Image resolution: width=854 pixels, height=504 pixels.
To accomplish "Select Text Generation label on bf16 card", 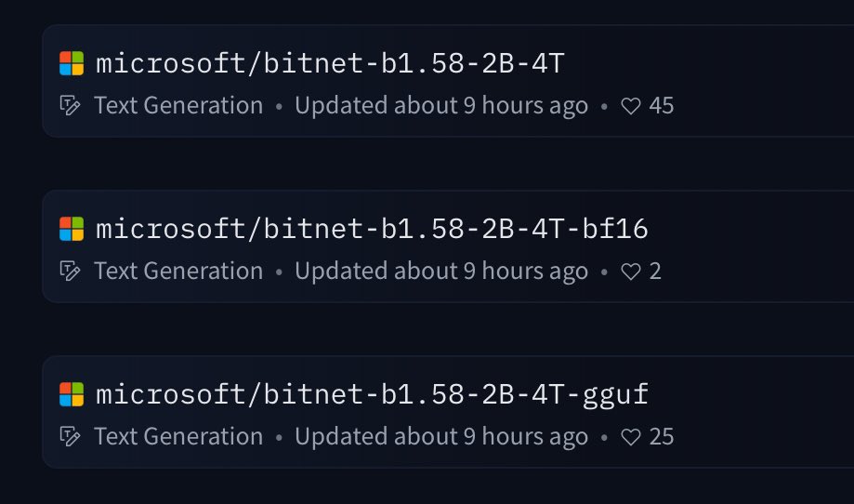I will [x=178, y=272].
